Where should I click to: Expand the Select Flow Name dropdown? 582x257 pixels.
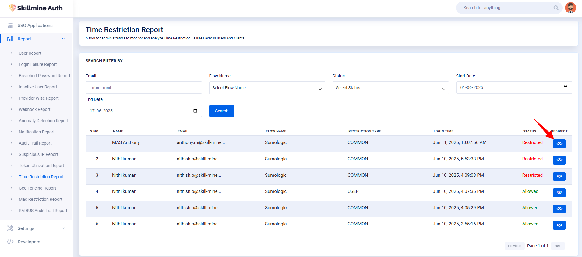tap(267, 88)
